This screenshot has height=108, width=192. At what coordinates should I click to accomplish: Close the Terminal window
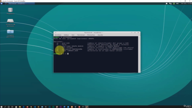tap(138, 33)
